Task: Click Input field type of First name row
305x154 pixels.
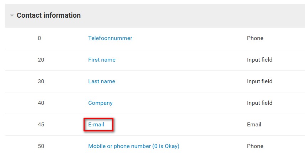Action: click(x=259, y=60)
